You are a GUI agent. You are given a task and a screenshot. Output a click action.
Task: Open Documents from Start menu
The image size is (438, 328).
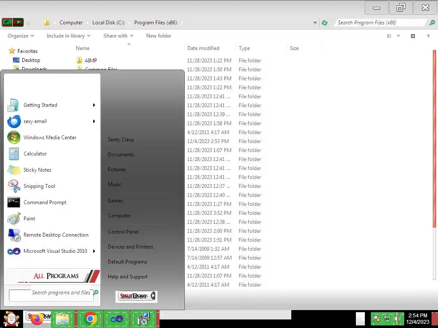[121, 155]
